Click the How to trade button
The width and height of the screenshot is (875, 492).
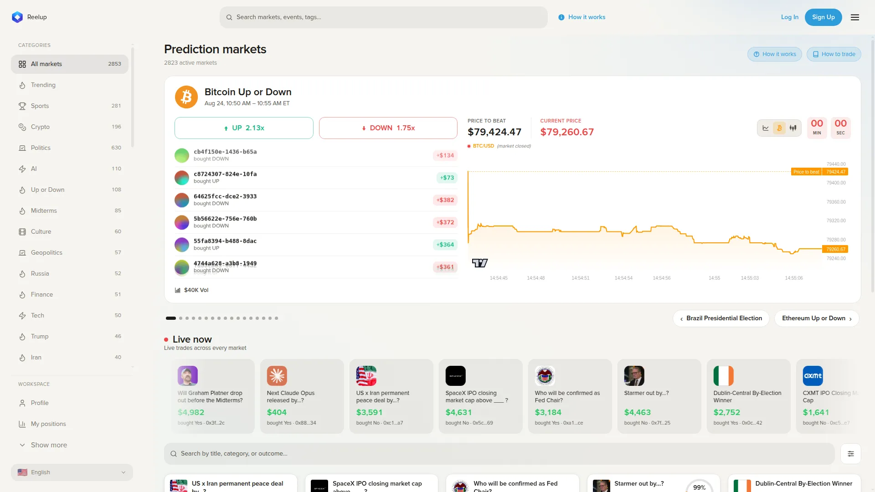point(834,54)
